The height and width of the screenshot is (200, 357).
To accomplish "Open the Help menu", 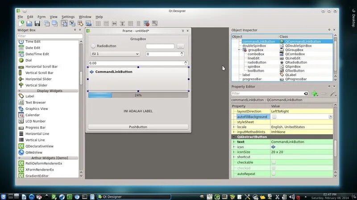I will (99, 17).
